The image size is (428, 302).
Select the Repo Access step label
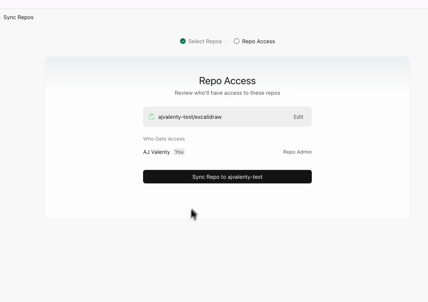point(258,41)
